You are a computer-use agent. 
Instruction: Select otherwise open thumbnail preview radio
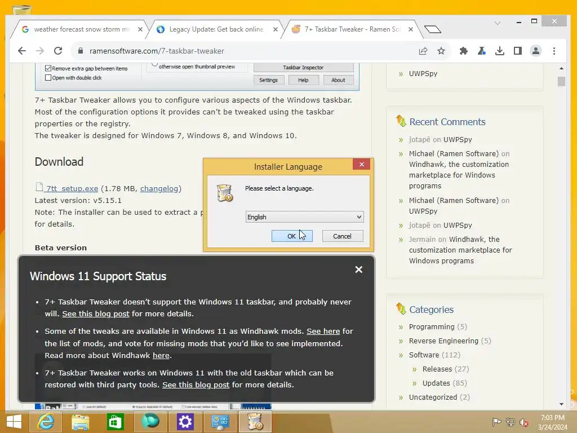pos(155,65)
